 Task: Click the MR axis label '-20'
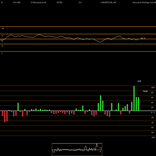[x=152, y=118]
